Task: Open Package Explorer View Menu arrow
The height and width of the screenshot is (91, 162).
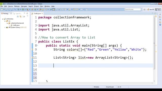Action: [28, 16]
